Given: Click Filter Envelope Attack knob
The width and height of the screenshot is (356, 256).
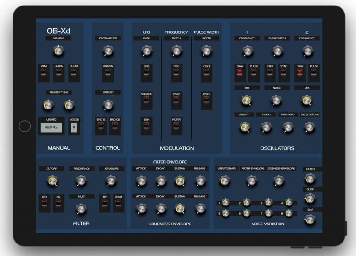Looking at the screenshot, I should [x=141, y=181].
